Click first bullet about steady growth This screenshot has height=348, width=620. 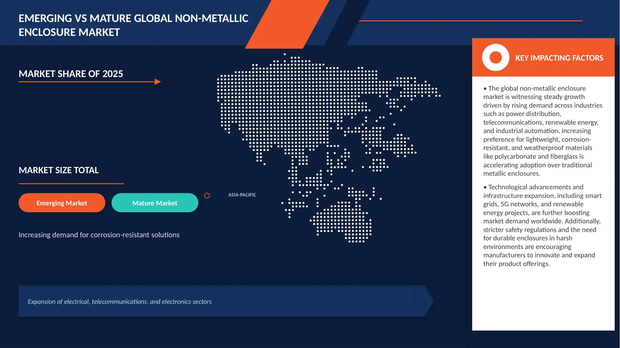[543, 131]
